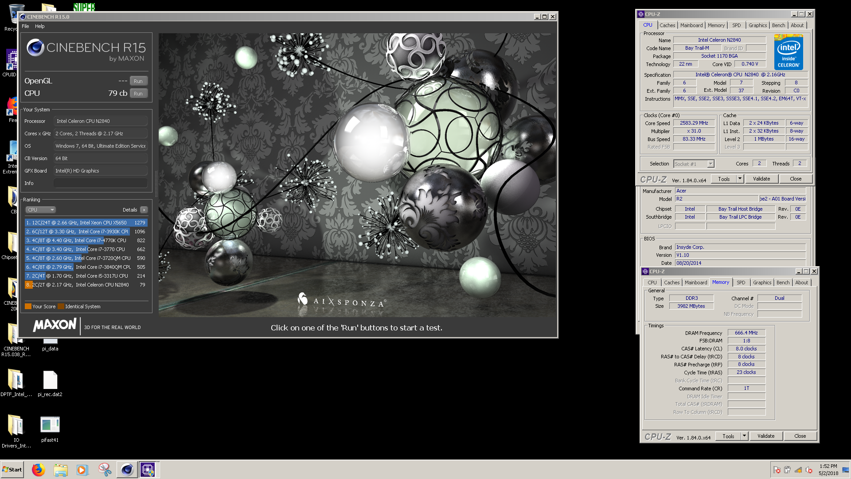Switch to Mainboard tab in upper CPU-Z

pyautogui.click(x=691, y=25)
